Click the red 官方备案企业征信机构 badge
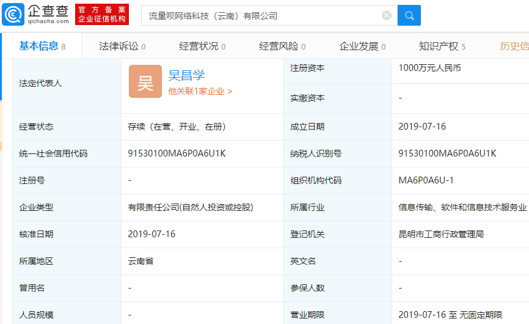The height and width of the screenshot is (324, 529). (x=102, y=15)
